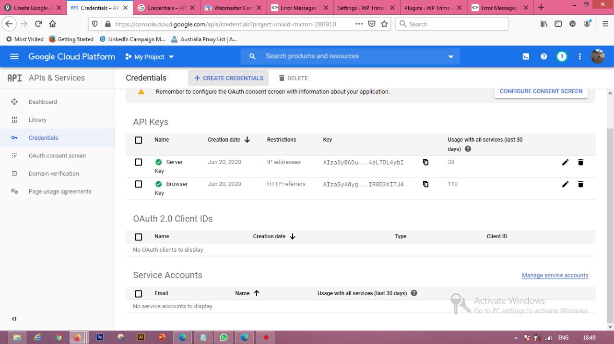Open the My Project selector dropdown
614x344 pixels.
point(149,56)
